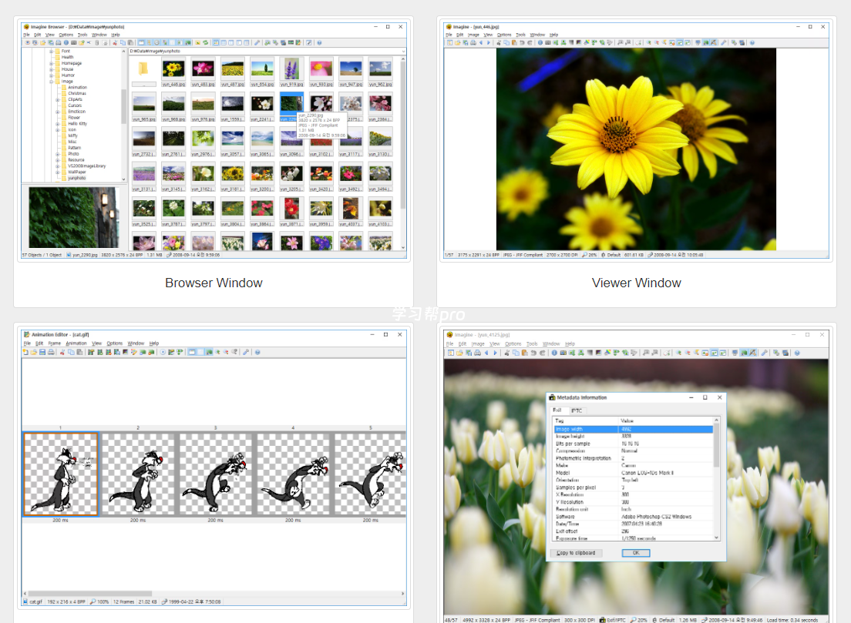Switch to IPTC tab in Metadata Information
Viewport: 851px width, 623px height.
577,410
